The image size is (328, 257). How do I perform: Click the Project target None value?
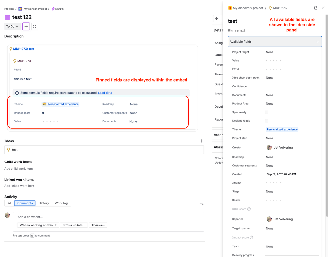tap(270, 52)
